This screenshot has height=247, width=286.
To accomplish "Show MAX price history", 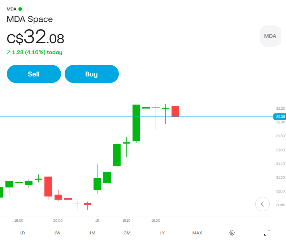I will (x=197, y=233).
